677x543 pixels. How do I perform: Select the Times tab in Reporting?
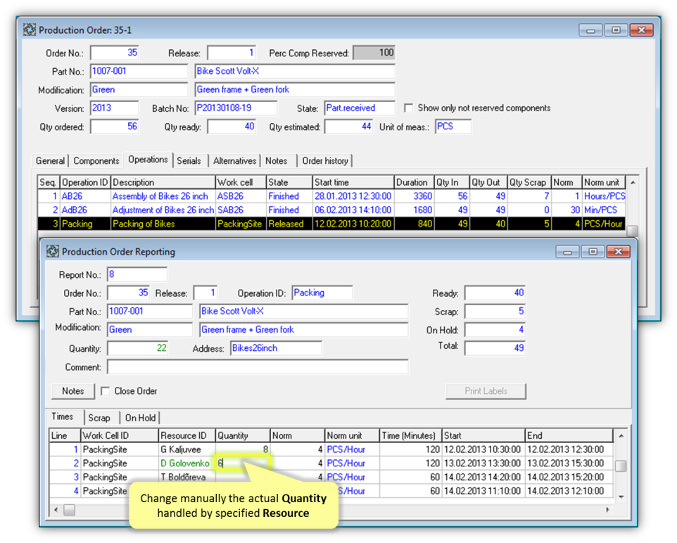click(63, 416)
